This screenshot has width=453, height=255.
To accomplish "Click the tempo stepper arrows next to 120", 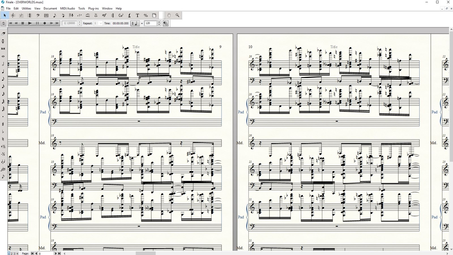I will click(159, 23).
